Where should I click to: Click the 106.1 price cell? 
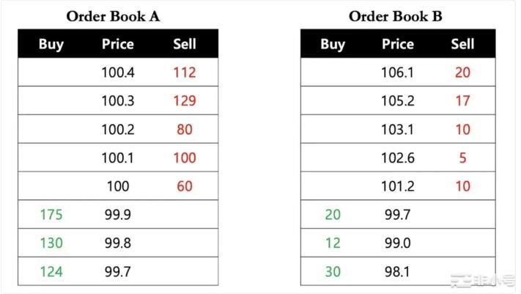398,73
